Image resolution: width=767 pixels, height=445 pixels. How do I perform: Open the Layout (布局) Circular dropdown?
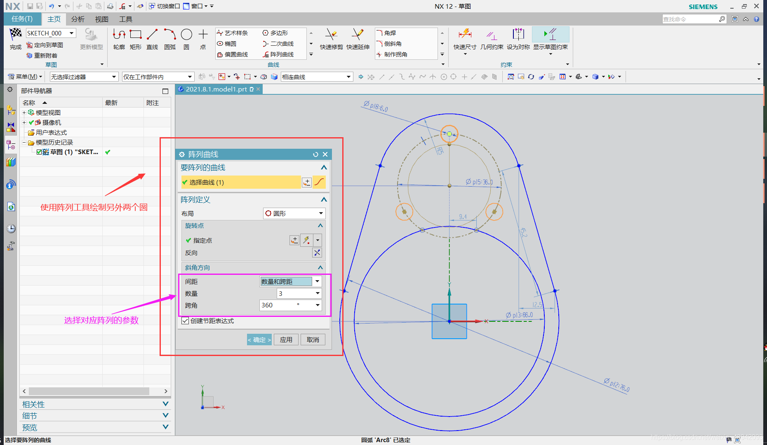(x=294, y=213)
